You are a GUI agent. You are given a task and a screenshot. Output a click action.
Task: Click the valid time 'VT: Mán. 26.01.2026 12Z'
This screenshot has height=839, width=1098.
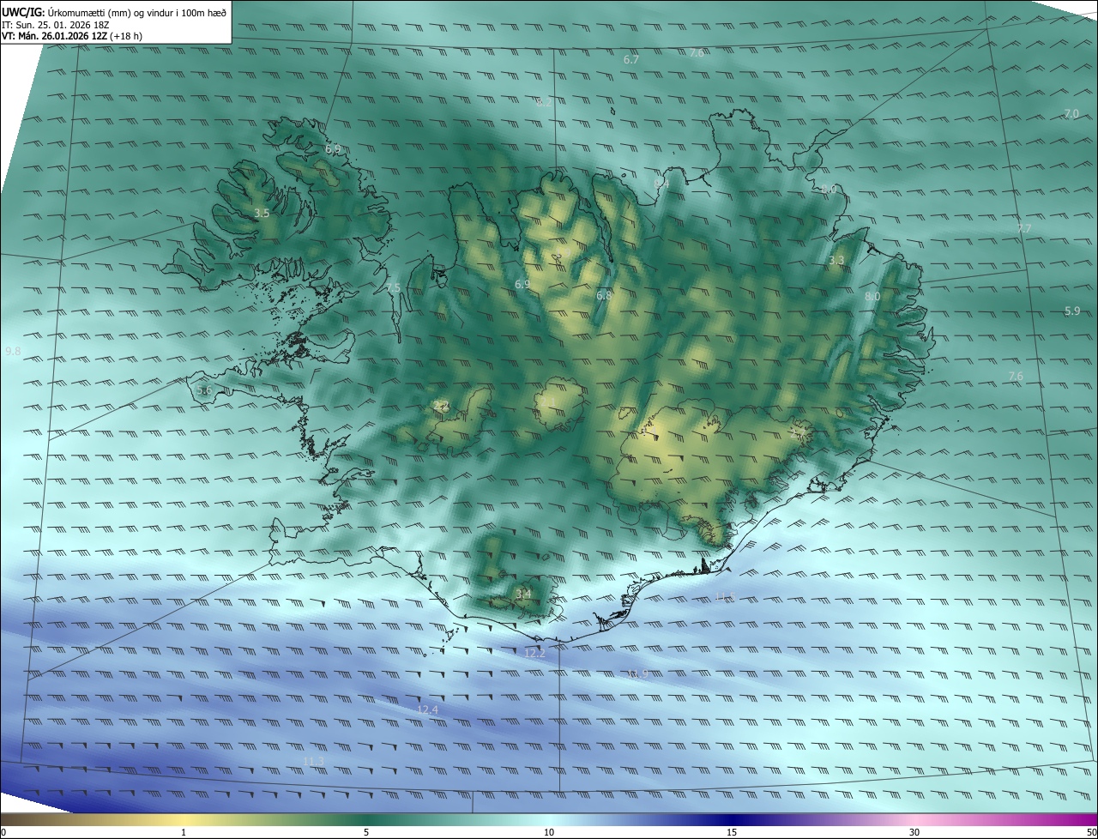point(55,35)
